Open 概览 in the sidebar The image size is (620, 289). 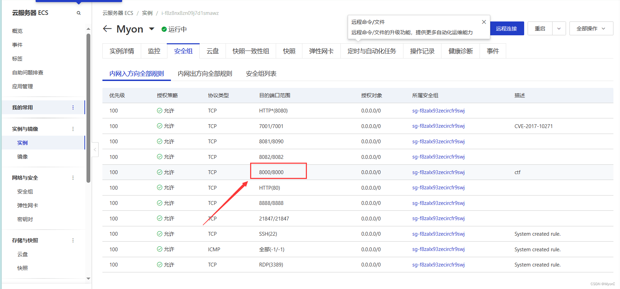coord(17,31)
